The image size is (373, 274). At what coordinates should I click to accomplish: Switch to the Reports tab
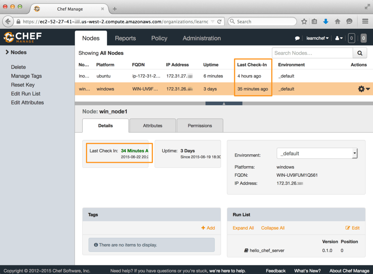125,38
